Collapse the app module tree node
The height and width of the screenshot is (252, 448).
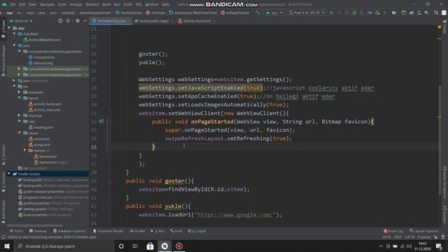click(x=9, y=28)
